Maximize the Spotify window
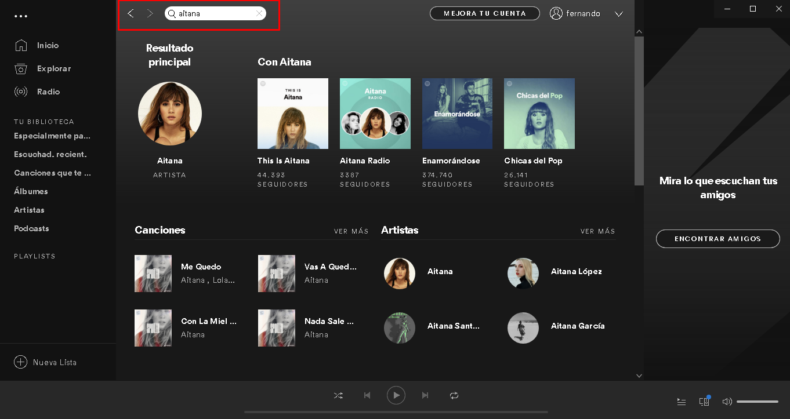 [x=753, y=9]
